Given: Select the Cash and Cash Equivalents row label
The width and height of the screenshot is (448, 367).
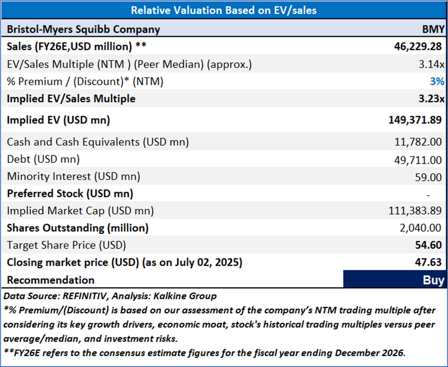Looking at the screenshot, I should pyautogui.click(x=98, y=142).
